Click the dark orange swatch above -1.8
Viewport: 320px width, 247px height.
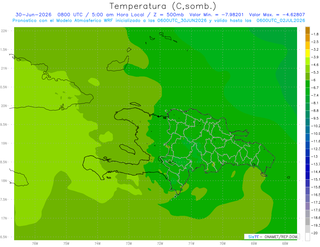(307, 30)
